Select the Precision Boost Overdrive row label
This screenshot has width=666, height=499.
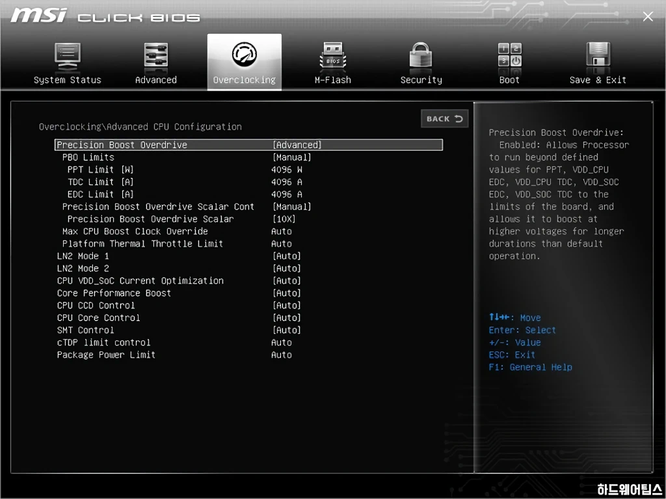[x=122, y=145]
